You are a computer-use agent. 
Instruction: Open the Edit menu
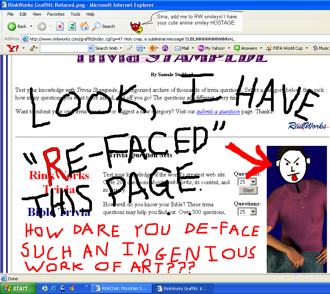pos(23,14)
